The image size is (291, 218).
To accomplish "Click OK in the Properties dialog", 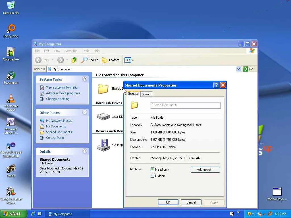I will (x=168, y=202).
